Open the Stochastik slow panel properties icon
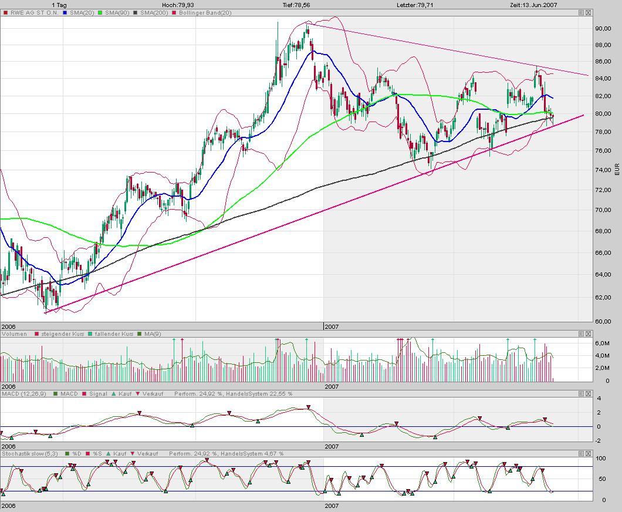 581,453
